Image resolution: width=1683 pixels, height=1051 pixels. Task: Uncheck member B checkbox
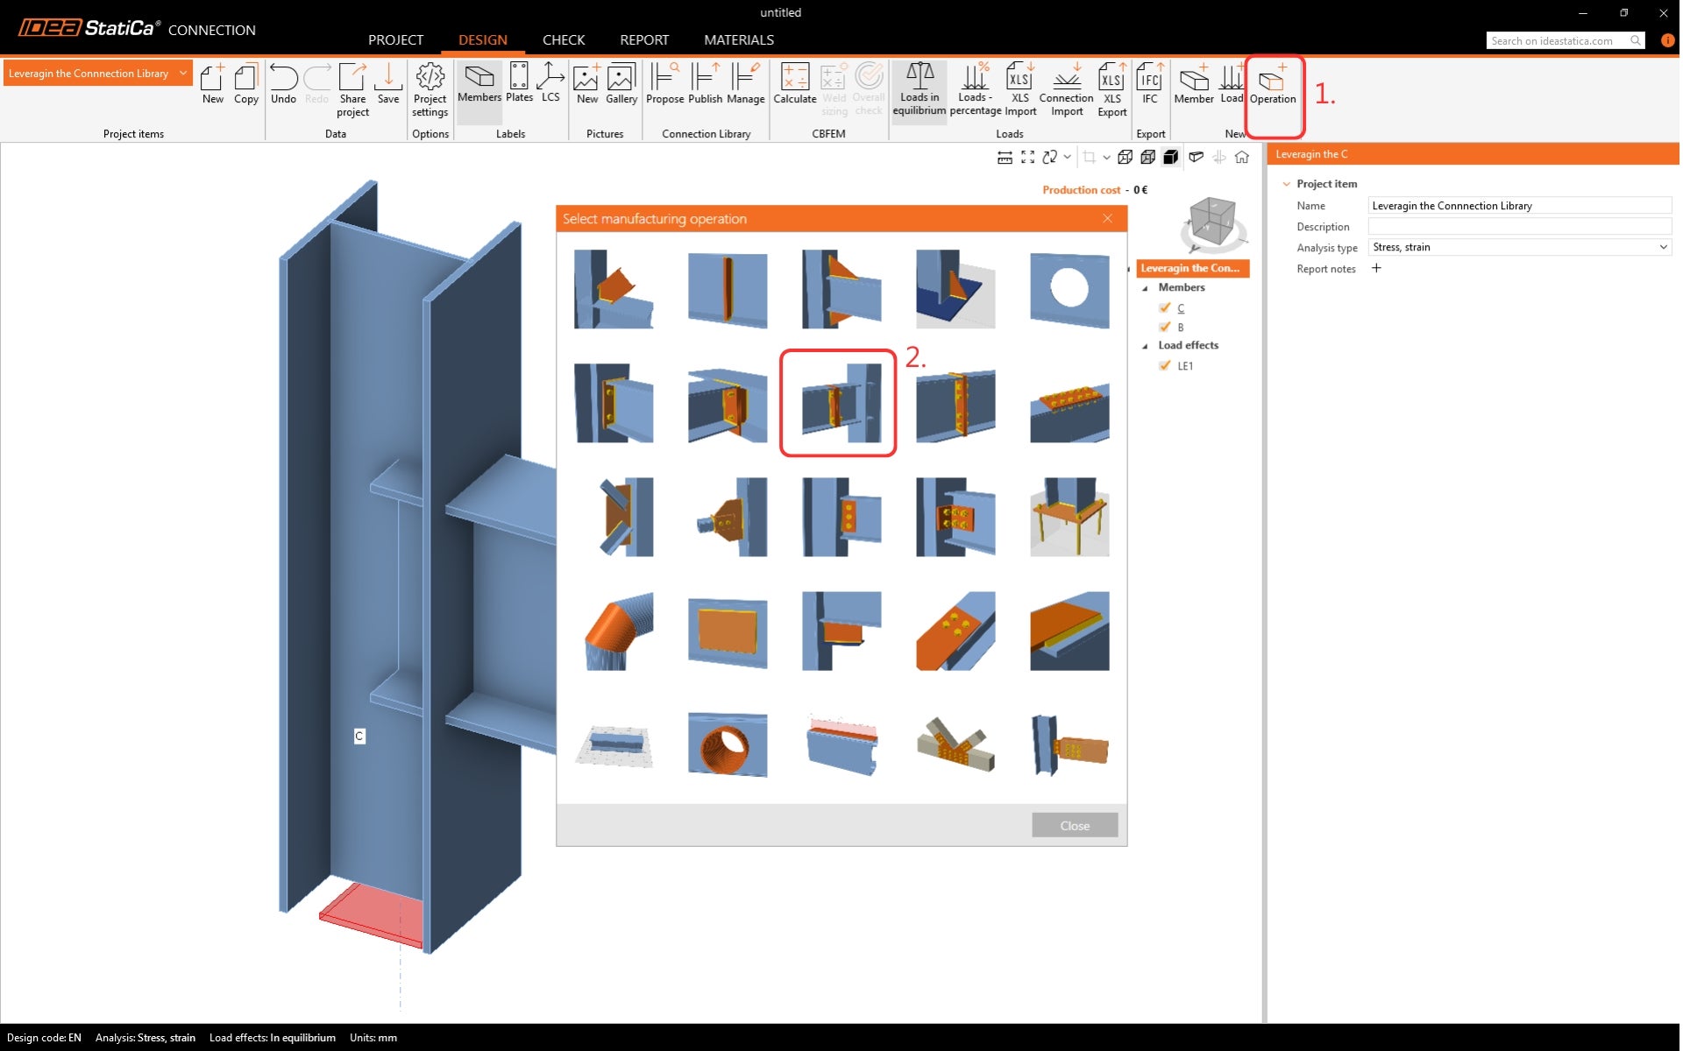point(1164,327)
